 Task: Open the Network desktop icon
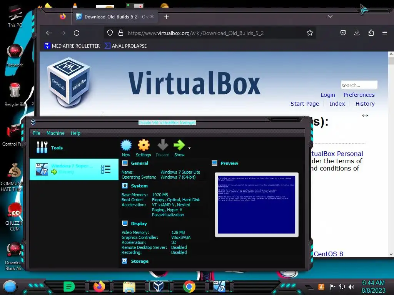point(15,56)
